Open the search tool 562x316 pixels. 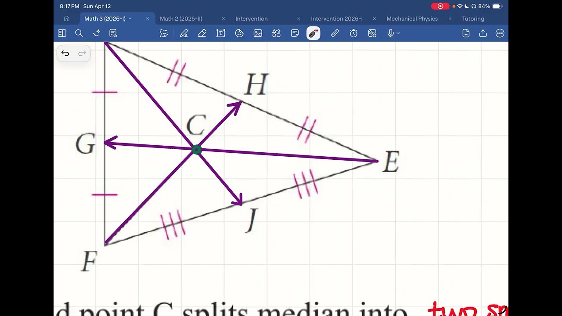(79, 33)
